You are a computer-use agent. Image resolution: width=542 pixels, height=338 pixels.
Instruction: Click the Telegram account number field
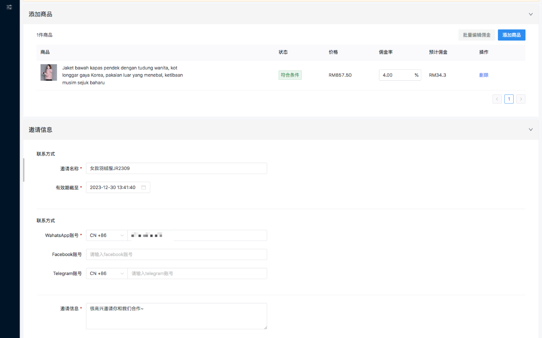coord(197,273)
